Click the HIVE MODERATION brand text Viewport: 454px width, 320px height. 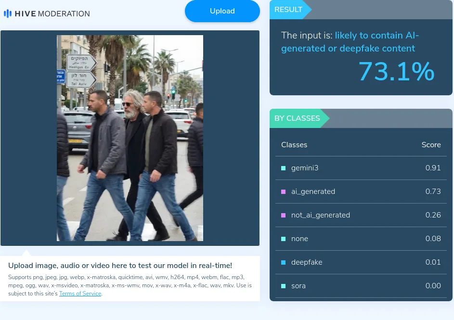tap(52, 13)
